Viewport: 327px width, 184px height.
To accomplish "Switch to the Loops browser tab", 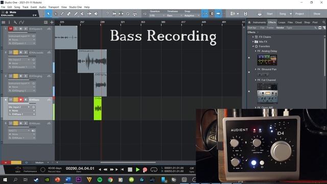I will pyautogui.click(x=282, y=22).
